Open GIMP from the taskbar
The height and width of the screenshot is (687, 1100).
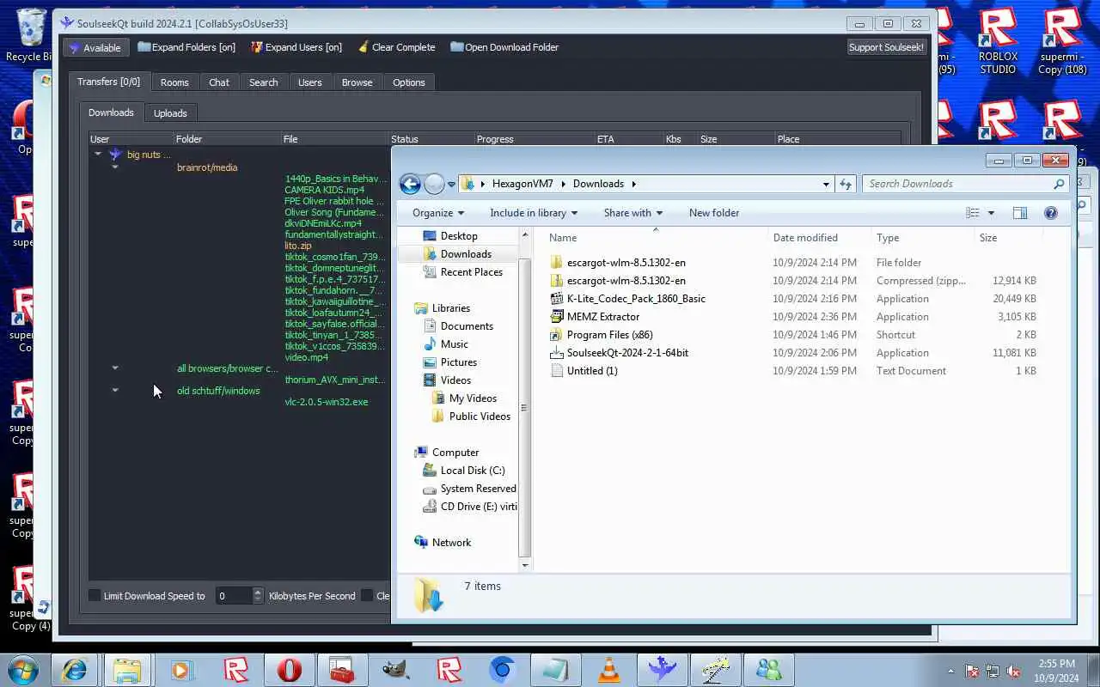click(x=395, y=669)
